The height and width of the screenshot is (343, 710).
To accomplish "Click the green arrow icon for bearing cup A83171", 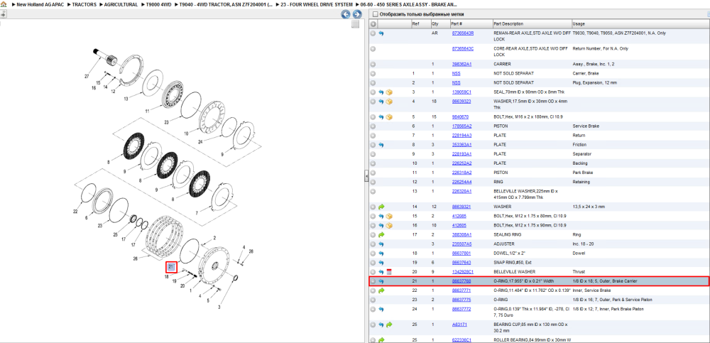I will [x=389, y=325].
